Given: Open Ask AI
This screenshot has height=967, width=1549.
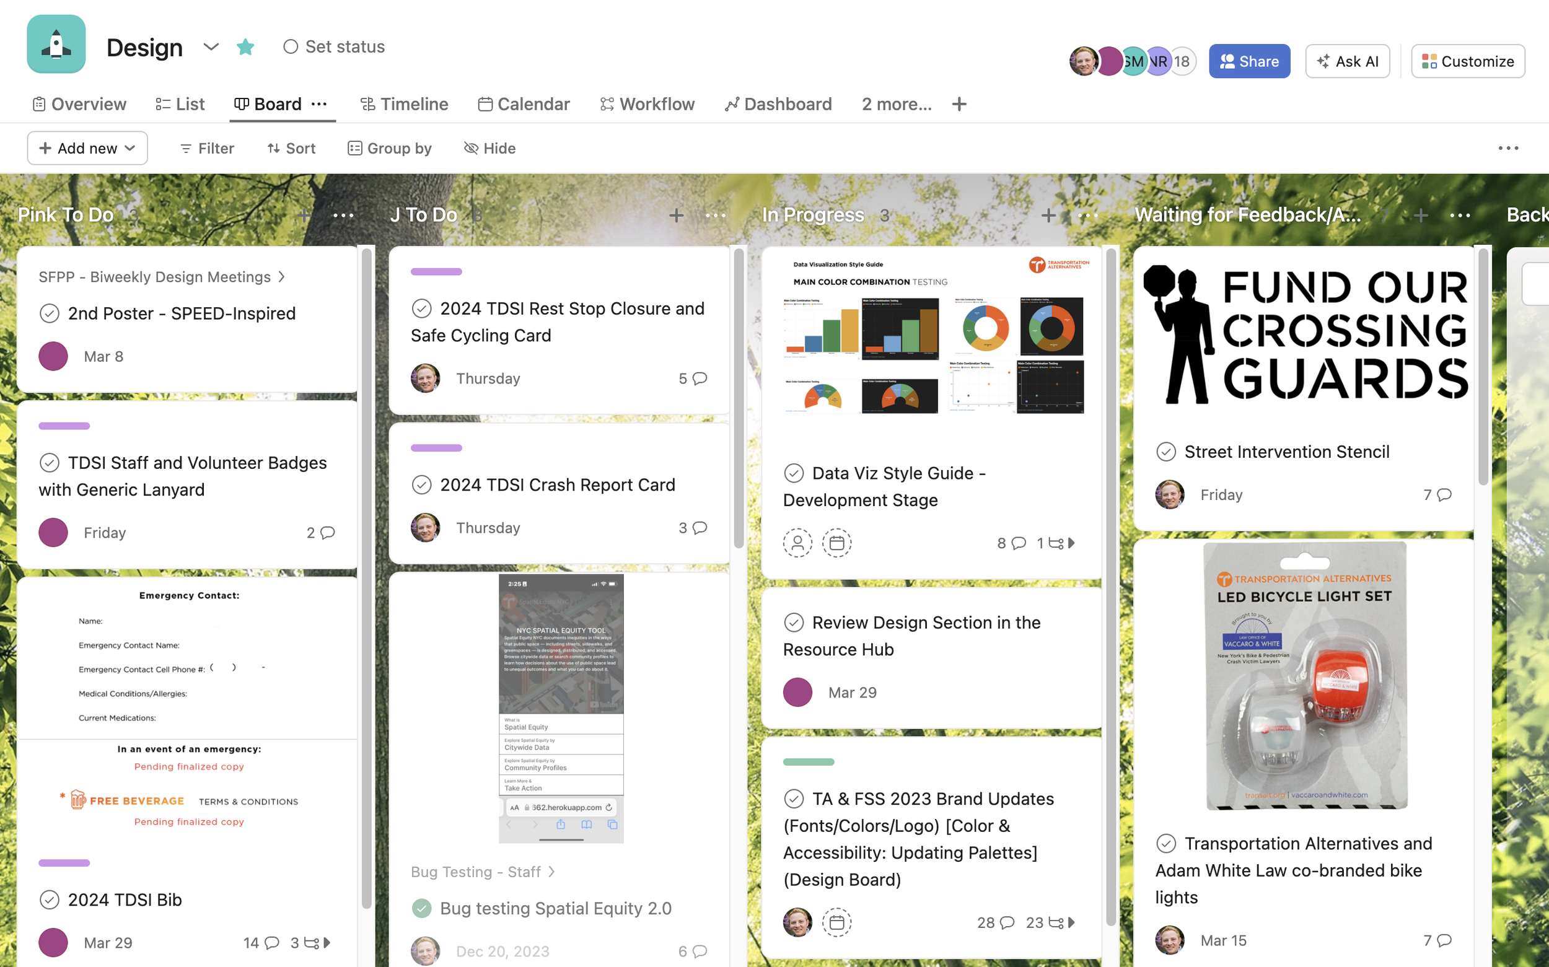Looking at the screenshot, I should click(1348, 61).
